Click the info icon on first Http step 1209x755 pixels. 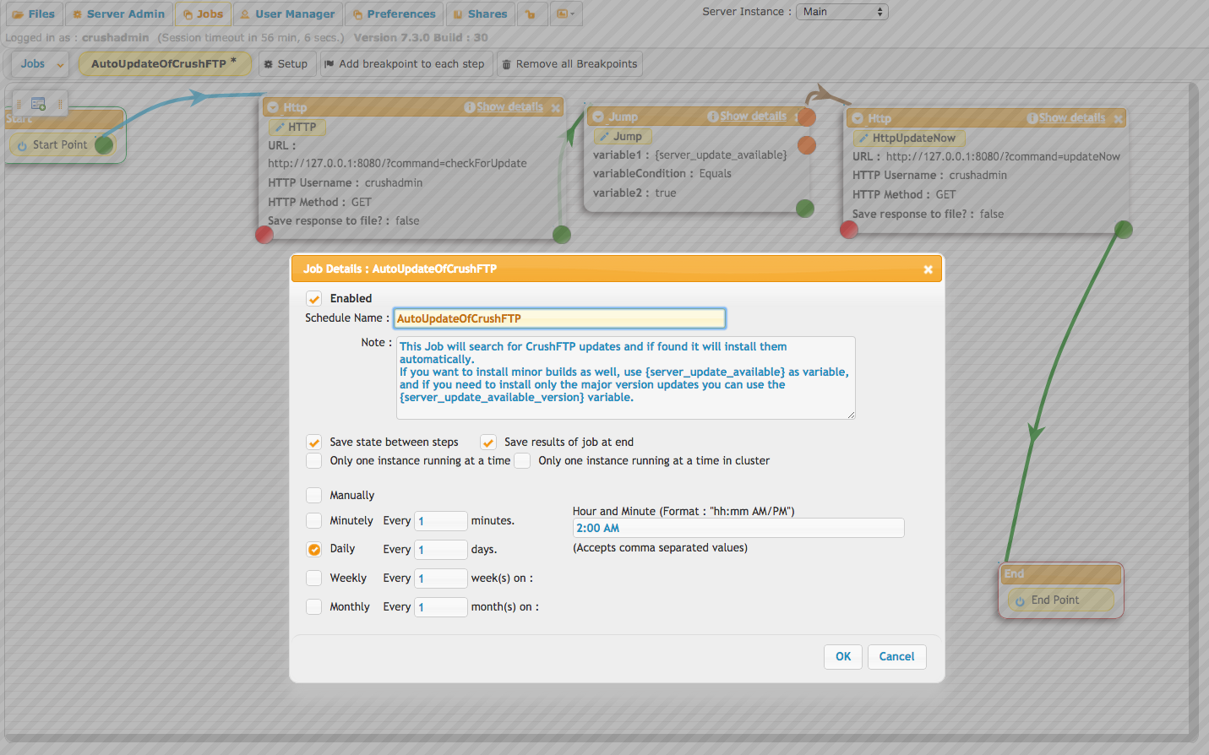(x=470, y=107)
